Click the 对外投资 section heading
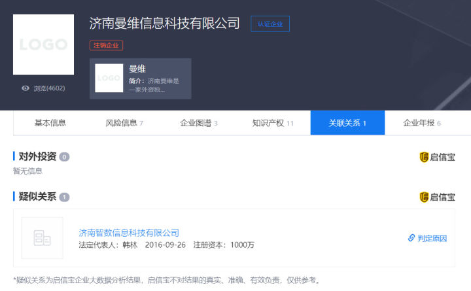471x291 pixels. tap(37, 156)
